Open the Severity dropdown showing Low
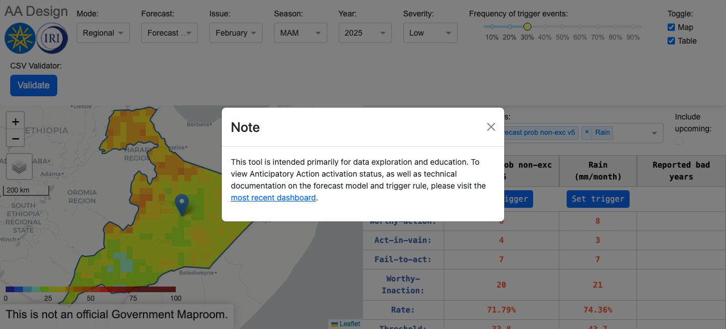Viewport: 726px width, 329px height. (430, 33)
